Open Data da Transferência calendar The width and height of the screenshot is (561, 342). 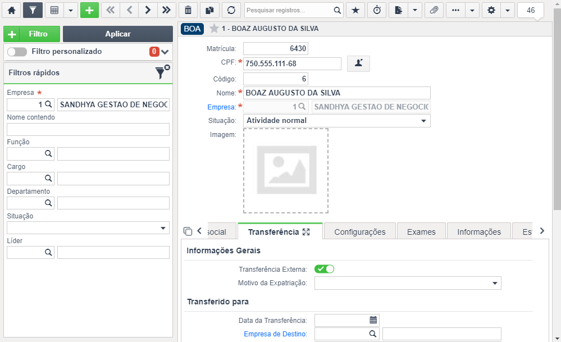[x=373, y=320]
